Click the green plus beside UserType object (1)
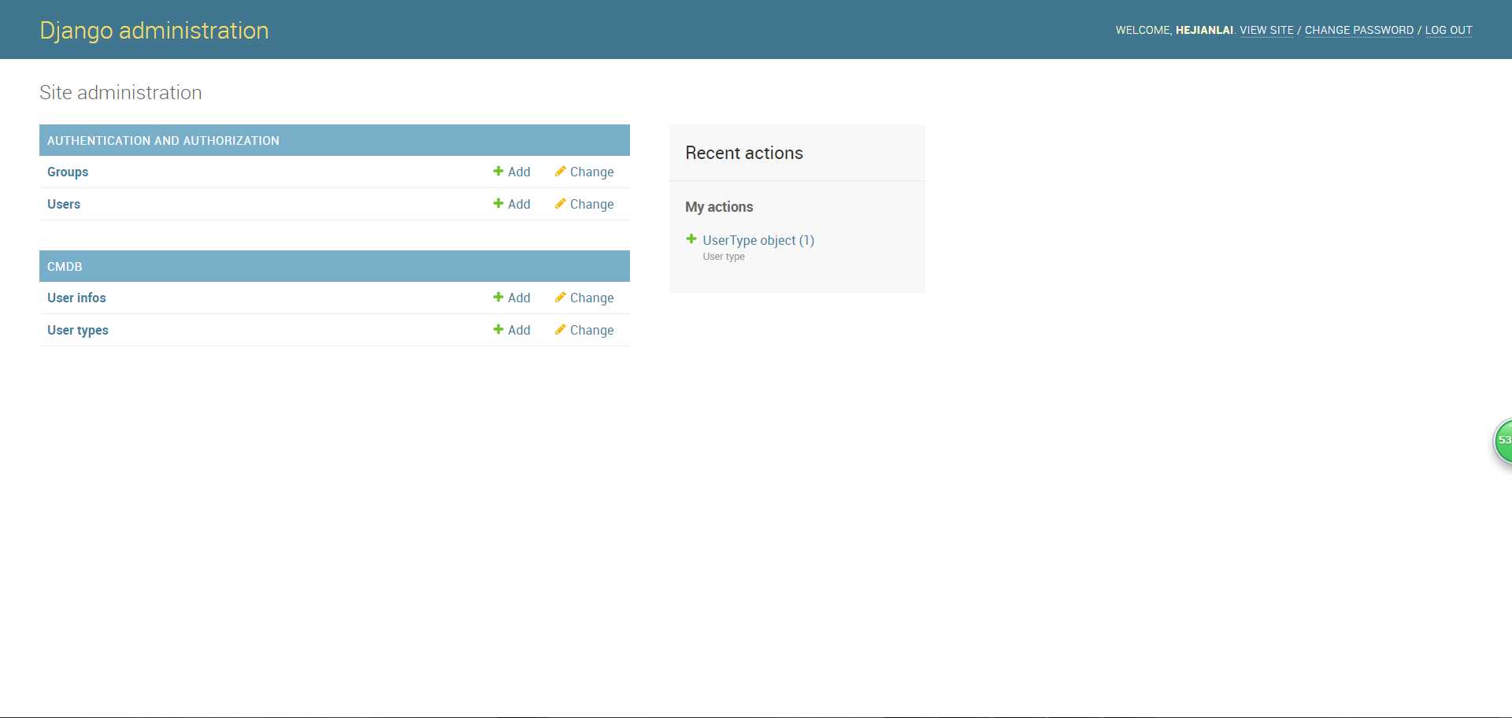 click(691, 239)
